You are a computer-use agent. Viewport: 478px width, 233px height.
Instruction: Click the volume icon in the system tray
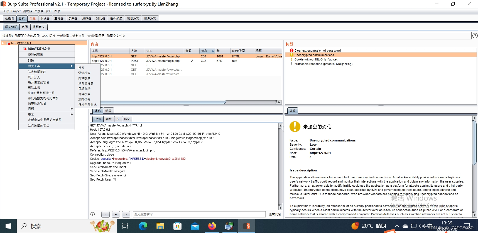[422, 226]
